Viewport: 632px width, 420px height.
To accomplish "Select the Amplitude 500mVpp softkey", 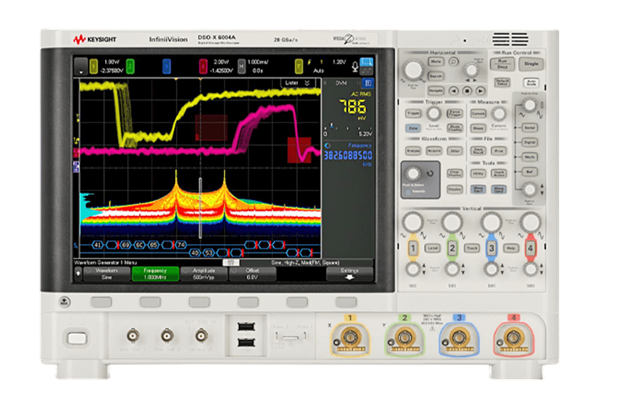I will coord(203,274).
